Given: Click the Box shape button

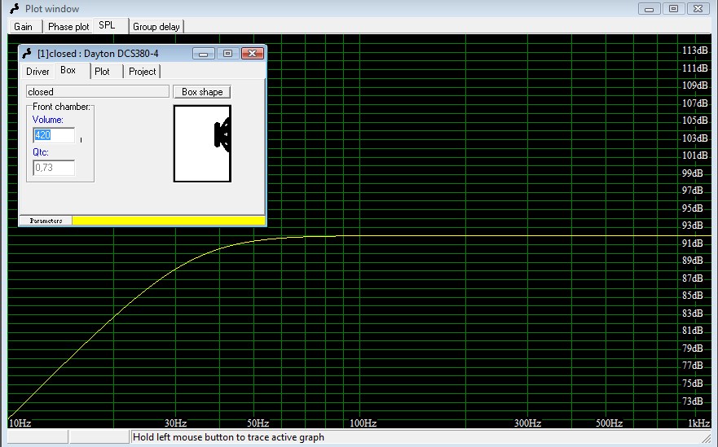Looking at the screenshot, I should (202, 92).
